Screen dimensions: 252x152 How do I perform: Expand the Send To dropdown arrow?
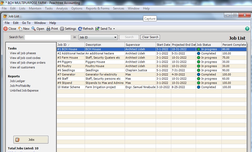click(x=114, y=29)
